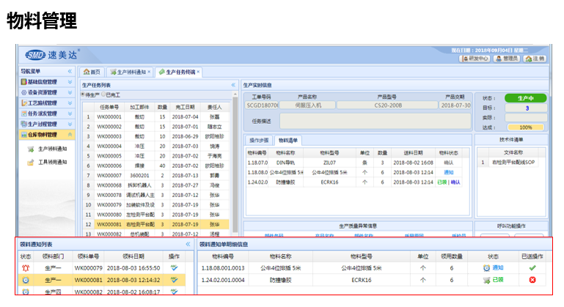Click the green check mark in 已送操作 column
This screenshot has width=564, height=307.
tap(532, 268)
